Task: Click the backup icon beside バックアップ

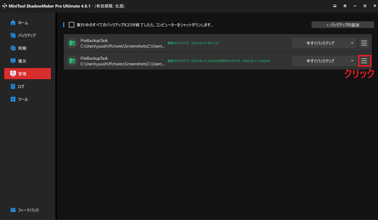Action: (x=13, y=35)
